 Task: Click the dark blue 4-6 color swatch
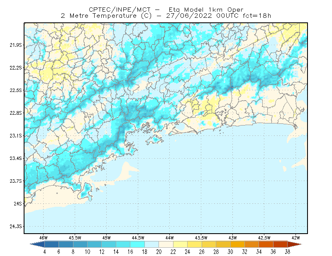click(51, 244)
